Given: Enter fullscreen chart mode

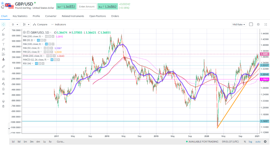Looking at the screenshot, I should pyautogui.click(x=266, y=24).
